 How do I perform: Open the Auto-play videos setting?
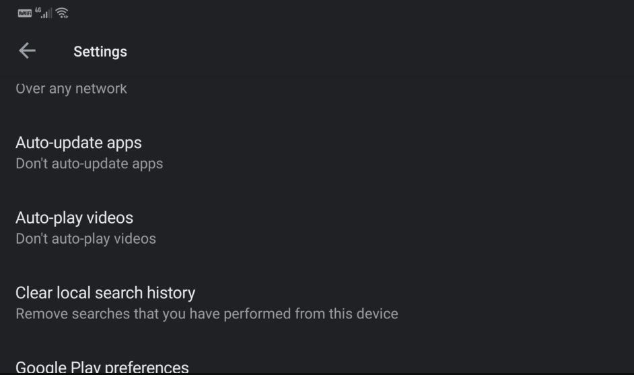coord(74,218)
